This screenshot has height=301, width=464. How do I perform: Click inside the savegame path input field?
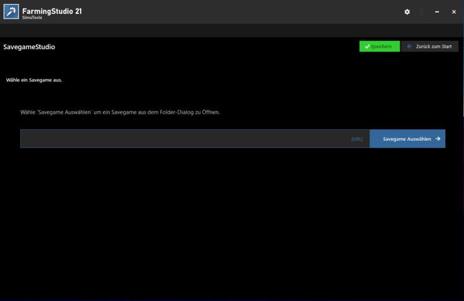[174, 139]
